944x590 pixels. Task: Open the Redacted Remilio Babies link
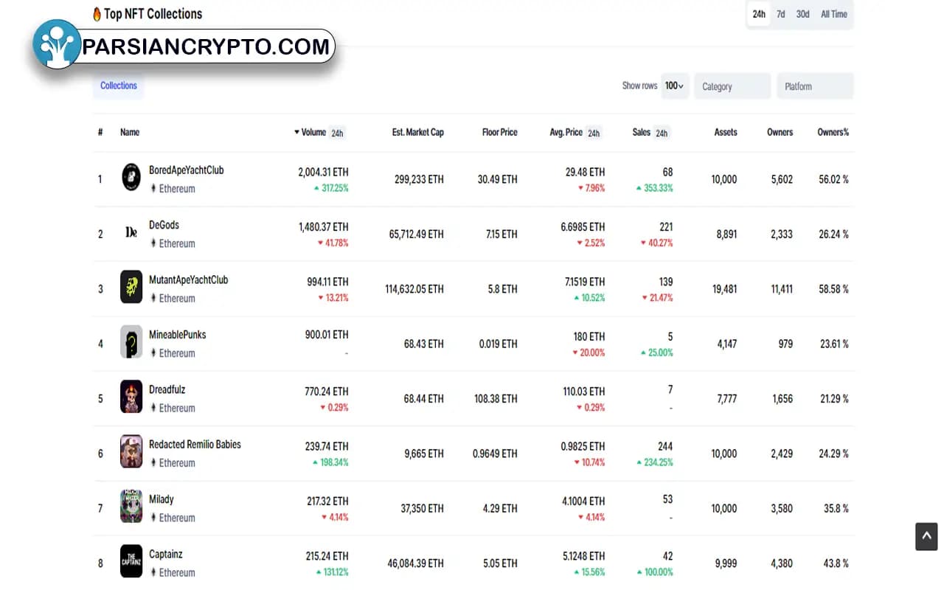click(195, 445)
